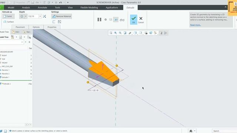Viewport: 237px width, 133px height.
Task: Open the show sheet dropdown arrow
Action: pyautogui.click(x=24, y=37)
